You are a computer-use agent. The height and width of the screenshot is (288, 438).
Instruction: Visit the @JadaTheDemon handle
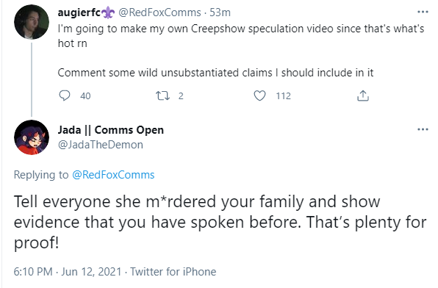point(100,145)
